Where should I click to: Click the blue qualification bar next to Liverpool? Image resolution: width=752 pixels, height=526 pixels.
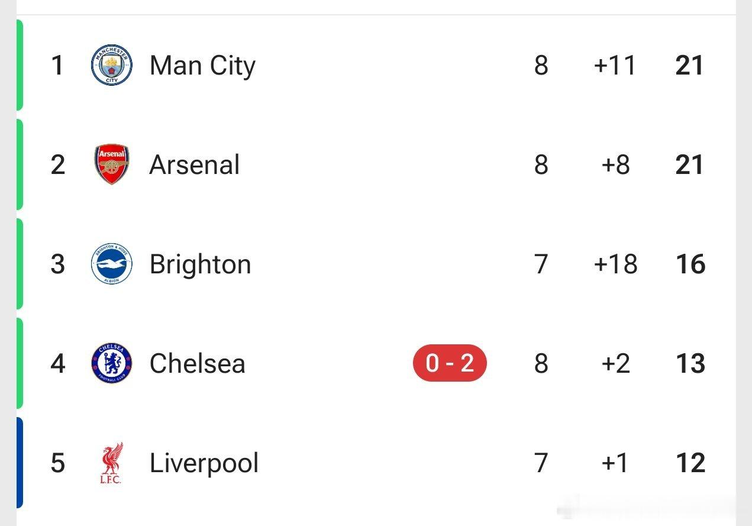click(20, 463)
